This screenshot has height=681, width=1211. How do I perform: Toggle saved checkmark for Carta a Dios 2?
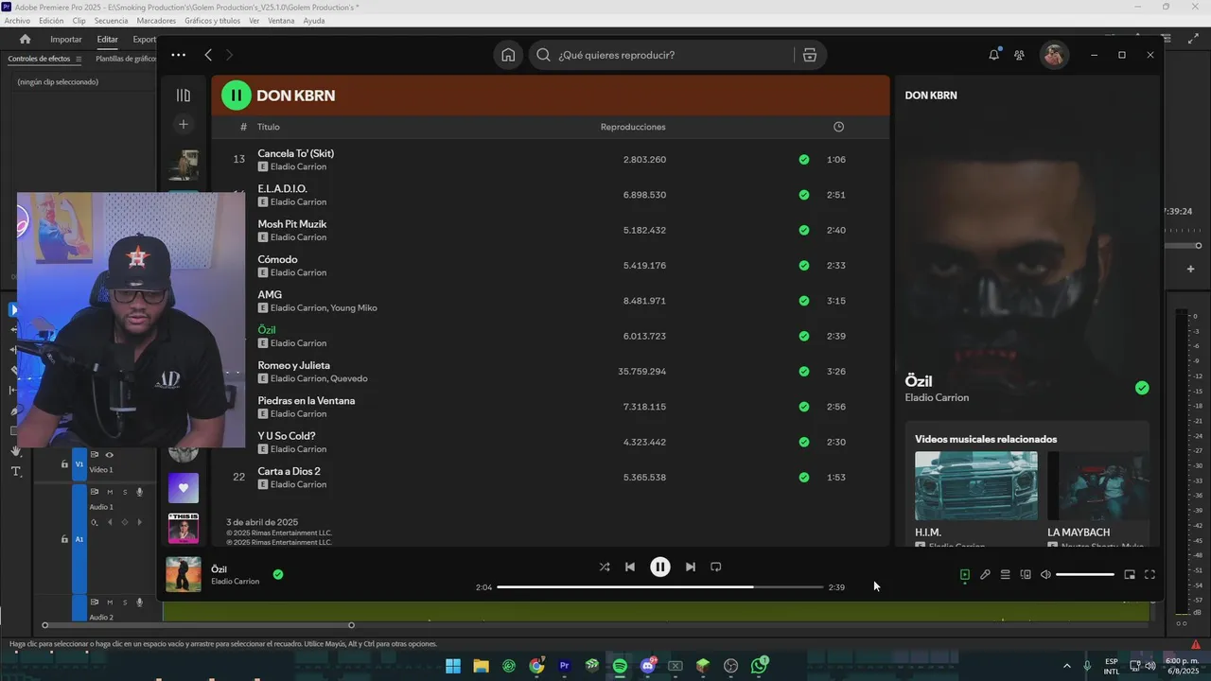804,478
